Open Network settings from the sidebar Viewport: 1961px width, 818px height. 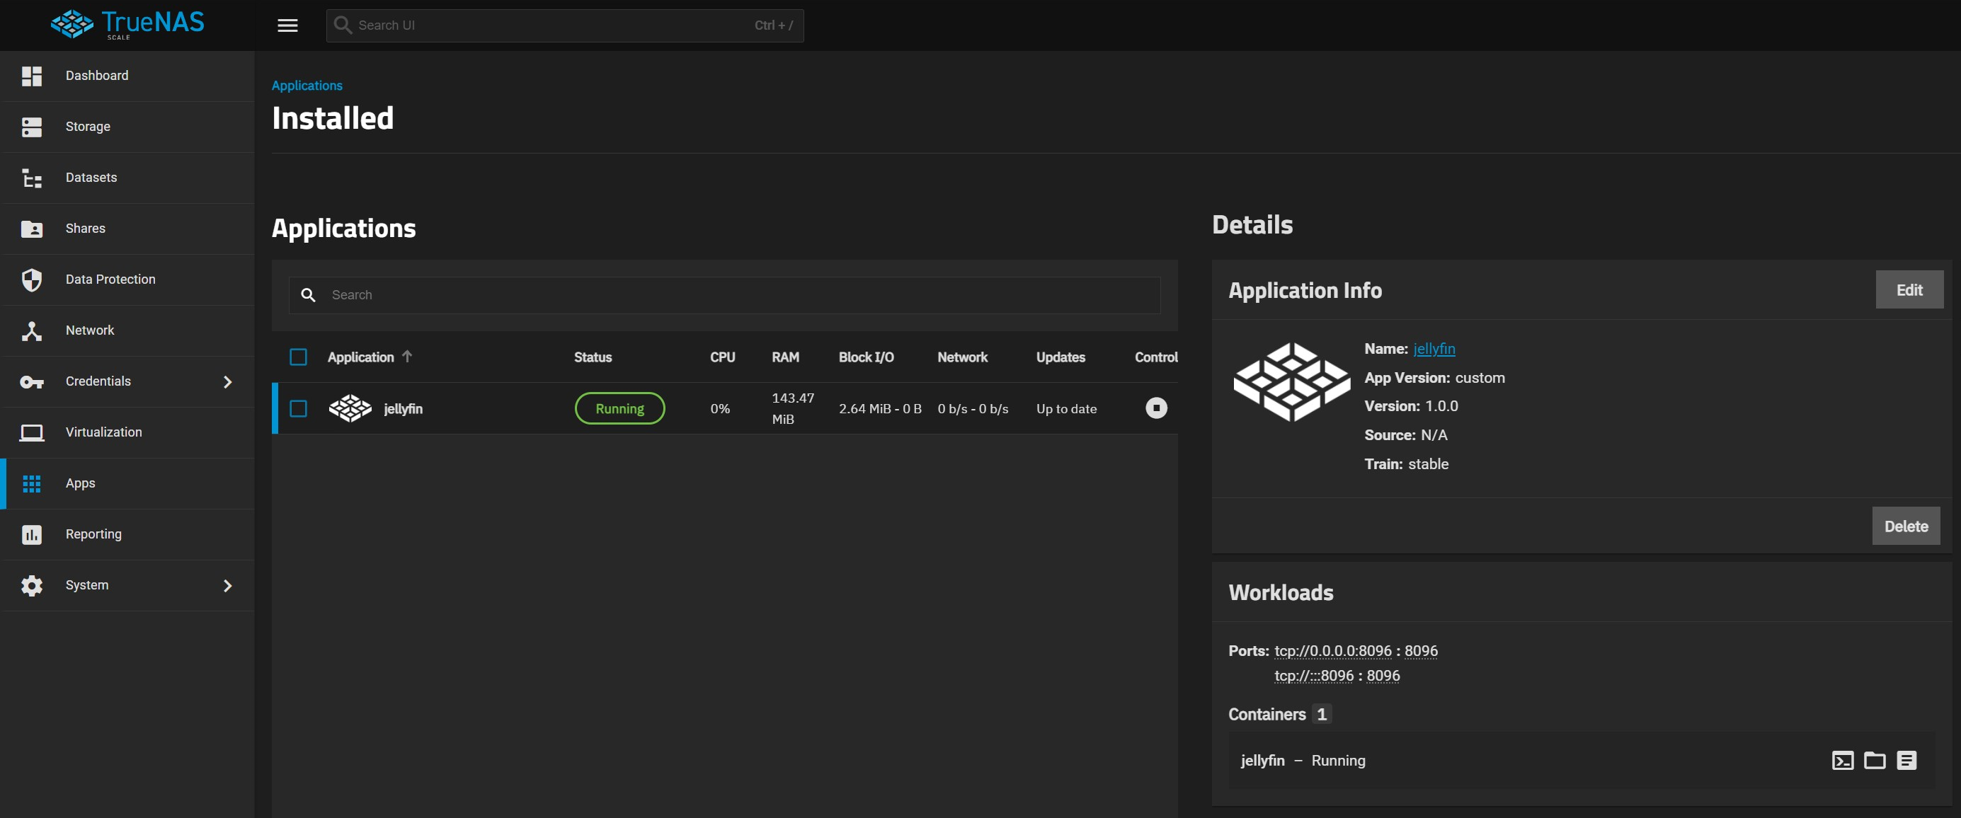(x=91, y=330)
